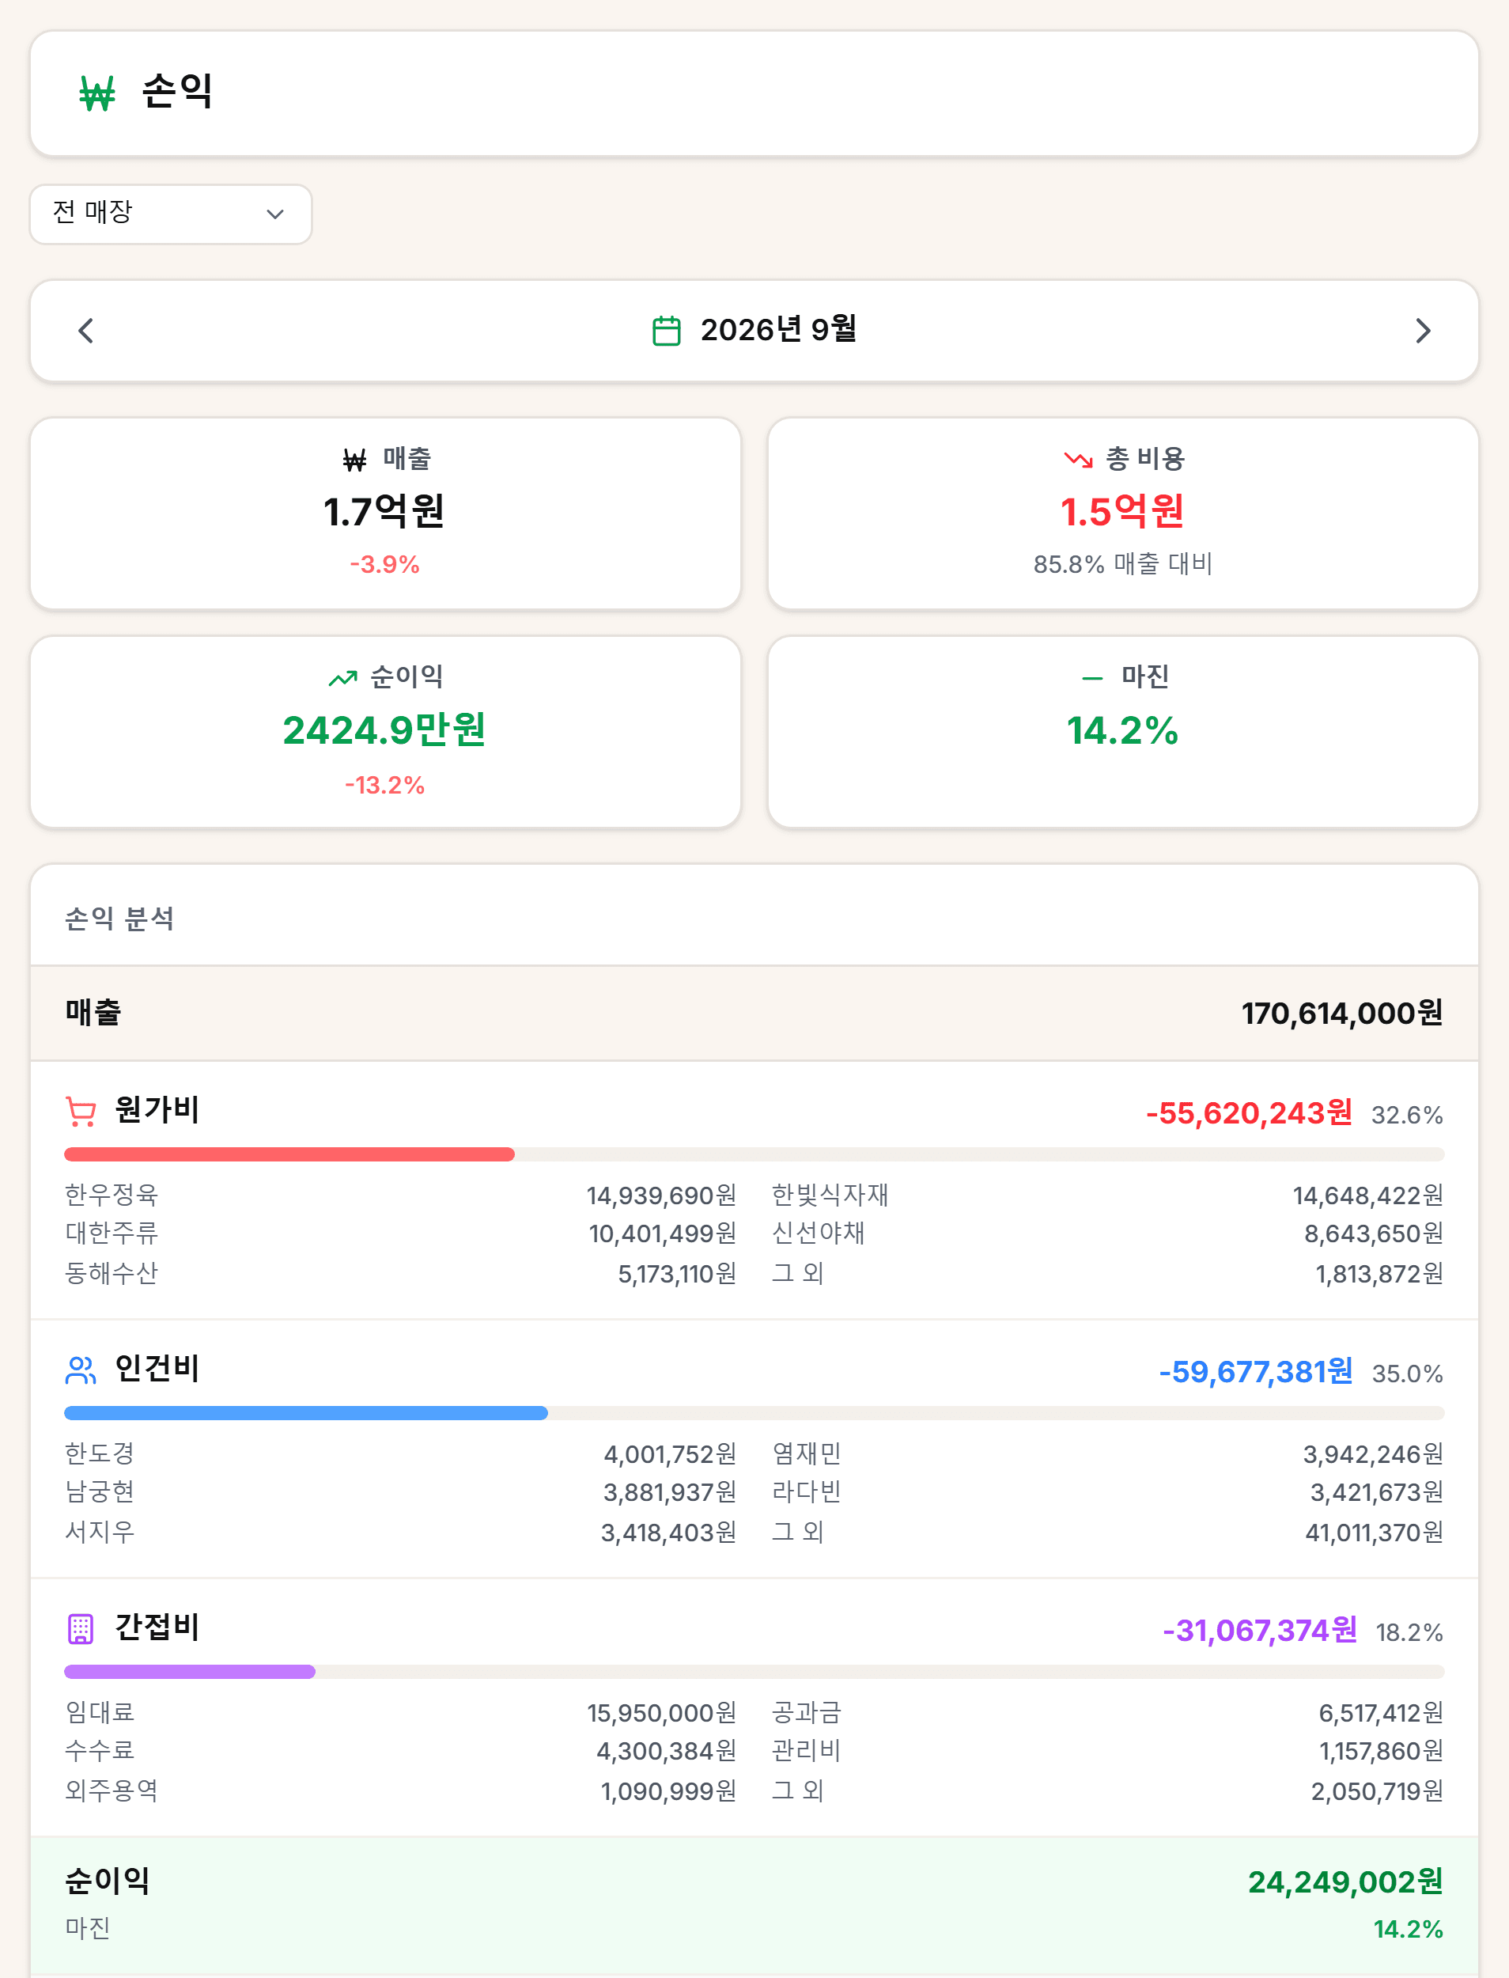The image size is (1509, 1978).
Task: Click the 24,249,002원 순이익 total
Action: click(1345, 1881)
